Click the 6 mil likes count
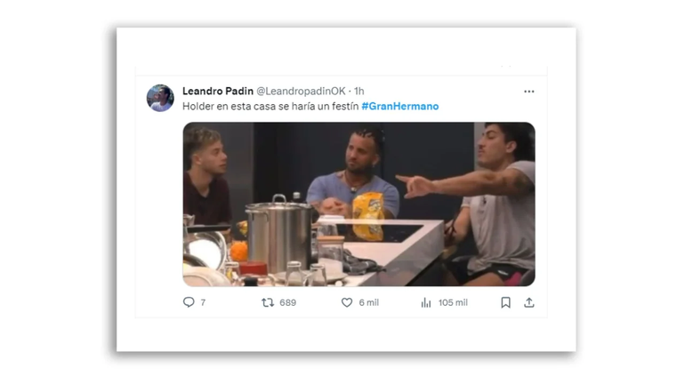This screenshot has height=385, width=685. pyautogui.click(x=369, y=302)
